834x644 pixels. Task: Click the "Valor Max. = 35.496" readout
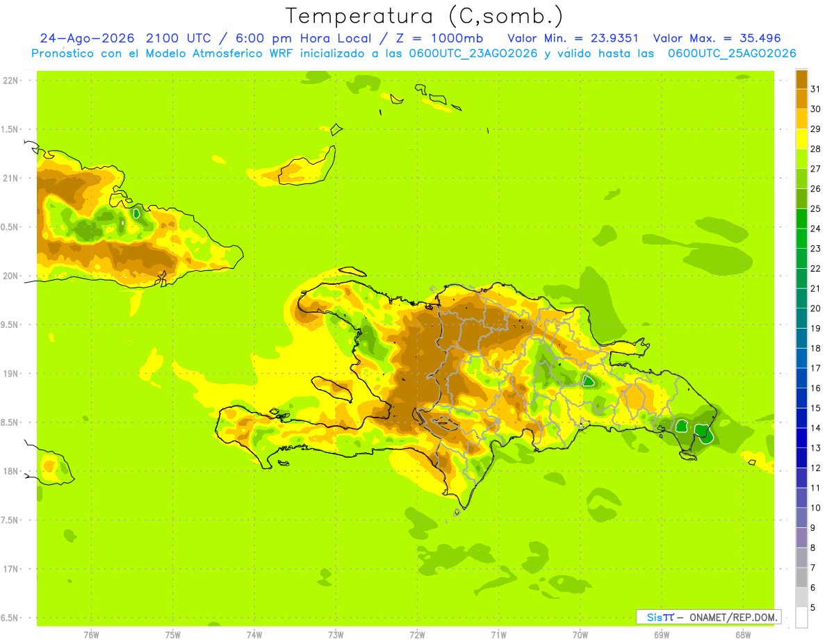(x=717, y=38)
